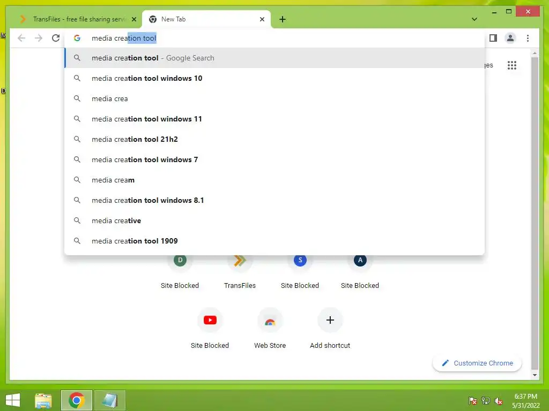
Task: Click search icon beside 'media cream'
Action: [x=77, y=180]
